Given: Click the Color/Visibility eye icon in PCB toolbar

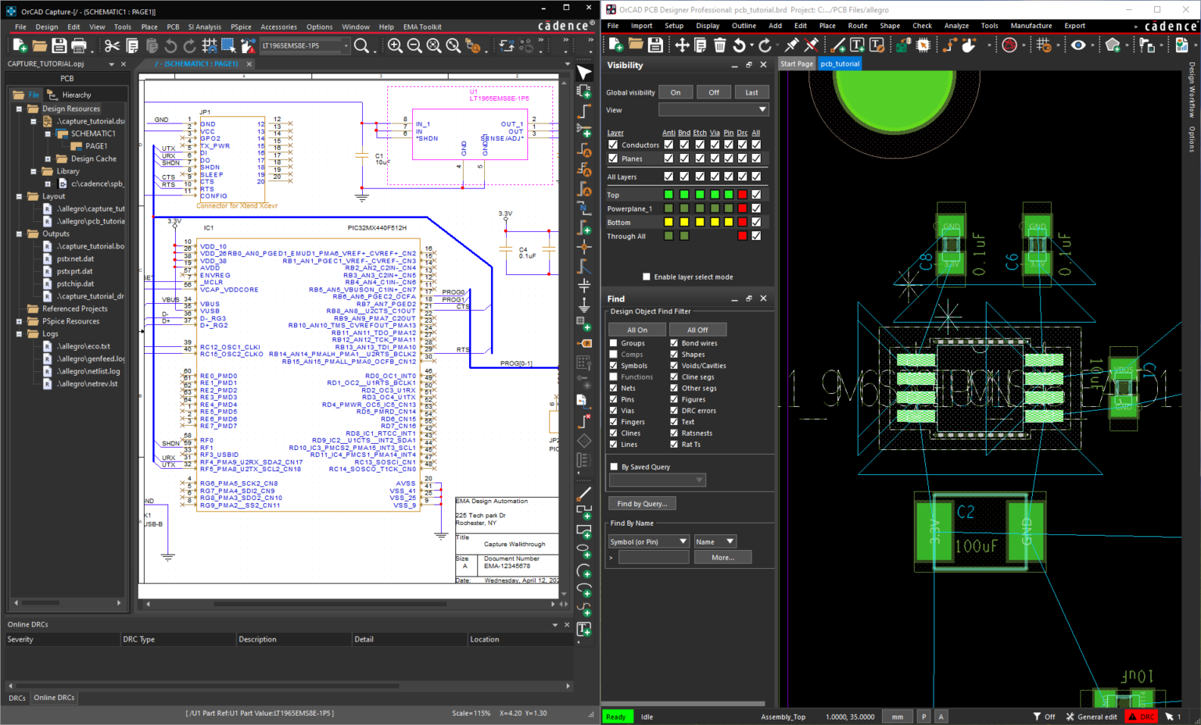Looking at the screenshot, I should [1080, 45].
